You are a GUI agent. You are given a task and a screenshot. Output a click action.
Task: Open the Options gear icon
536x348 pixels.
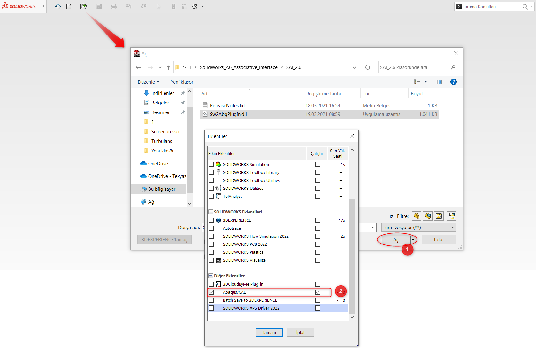click(194, 6)
